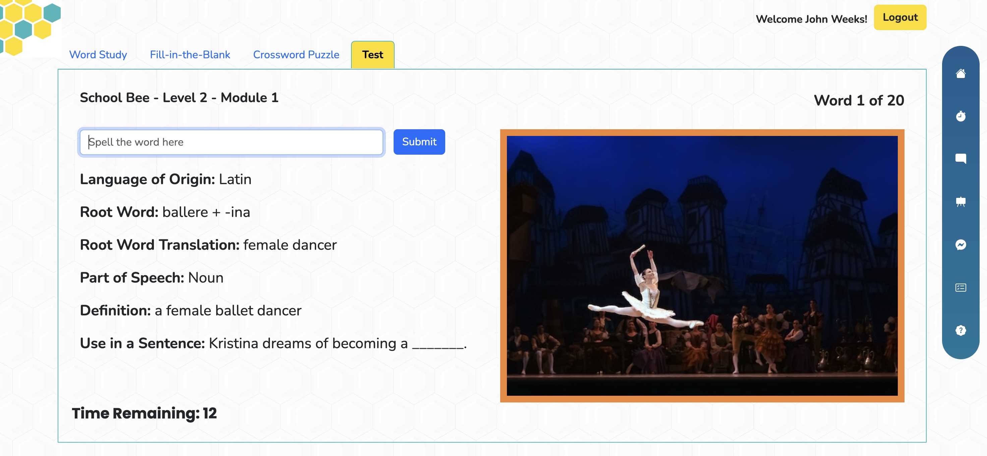This screenshot has width=987, height=456.
Task: Click the School Bee Level 2 heading
Action: click(x=179, y=97)
